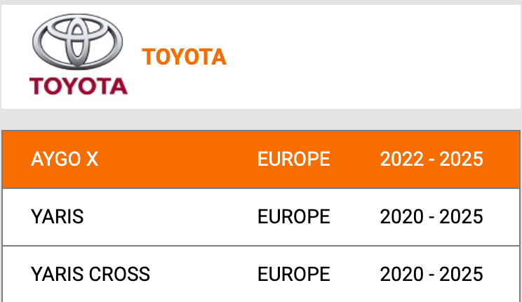
Task: Open the YARIS model entry
Action: (x=261, y=217)
